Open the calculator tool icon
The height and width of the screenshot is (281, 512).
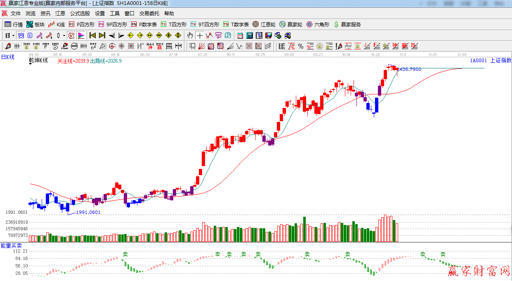click(250, 35)
